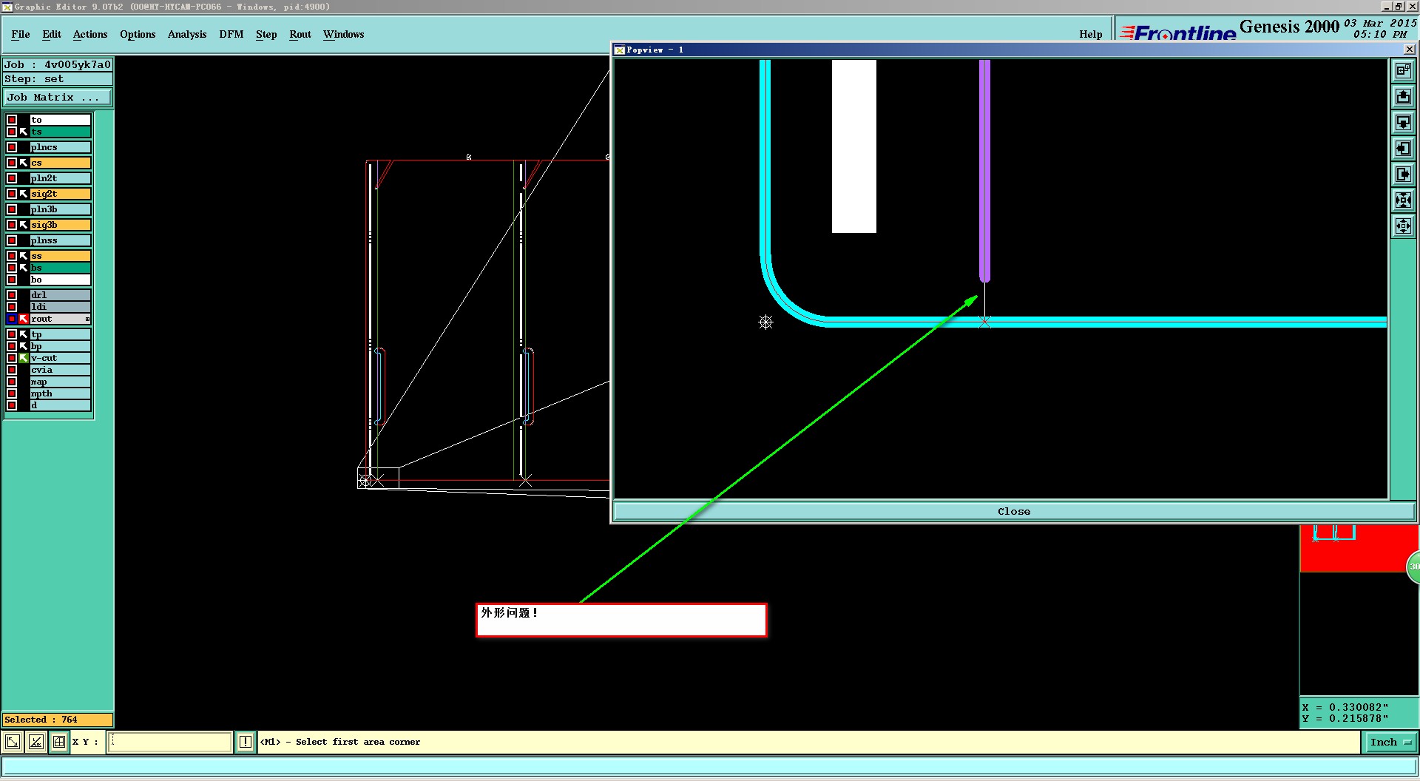
Task: Open the Actions menu
Action: 90,34
